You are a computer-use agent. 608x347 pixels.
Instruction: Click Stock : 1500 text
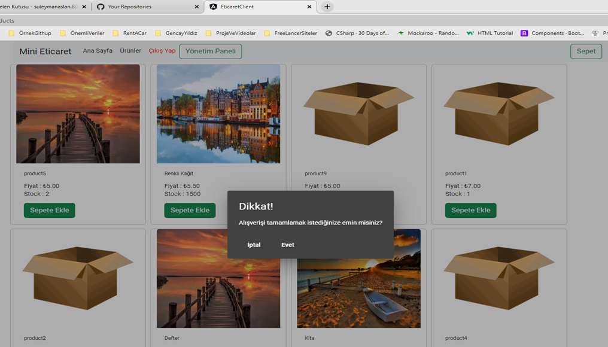[x=183, y=194]
